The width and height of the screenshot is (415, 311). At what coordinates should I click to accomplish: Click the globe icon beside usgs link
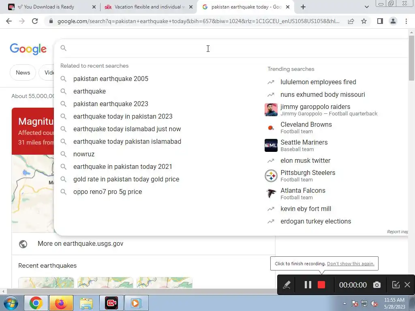23,244
